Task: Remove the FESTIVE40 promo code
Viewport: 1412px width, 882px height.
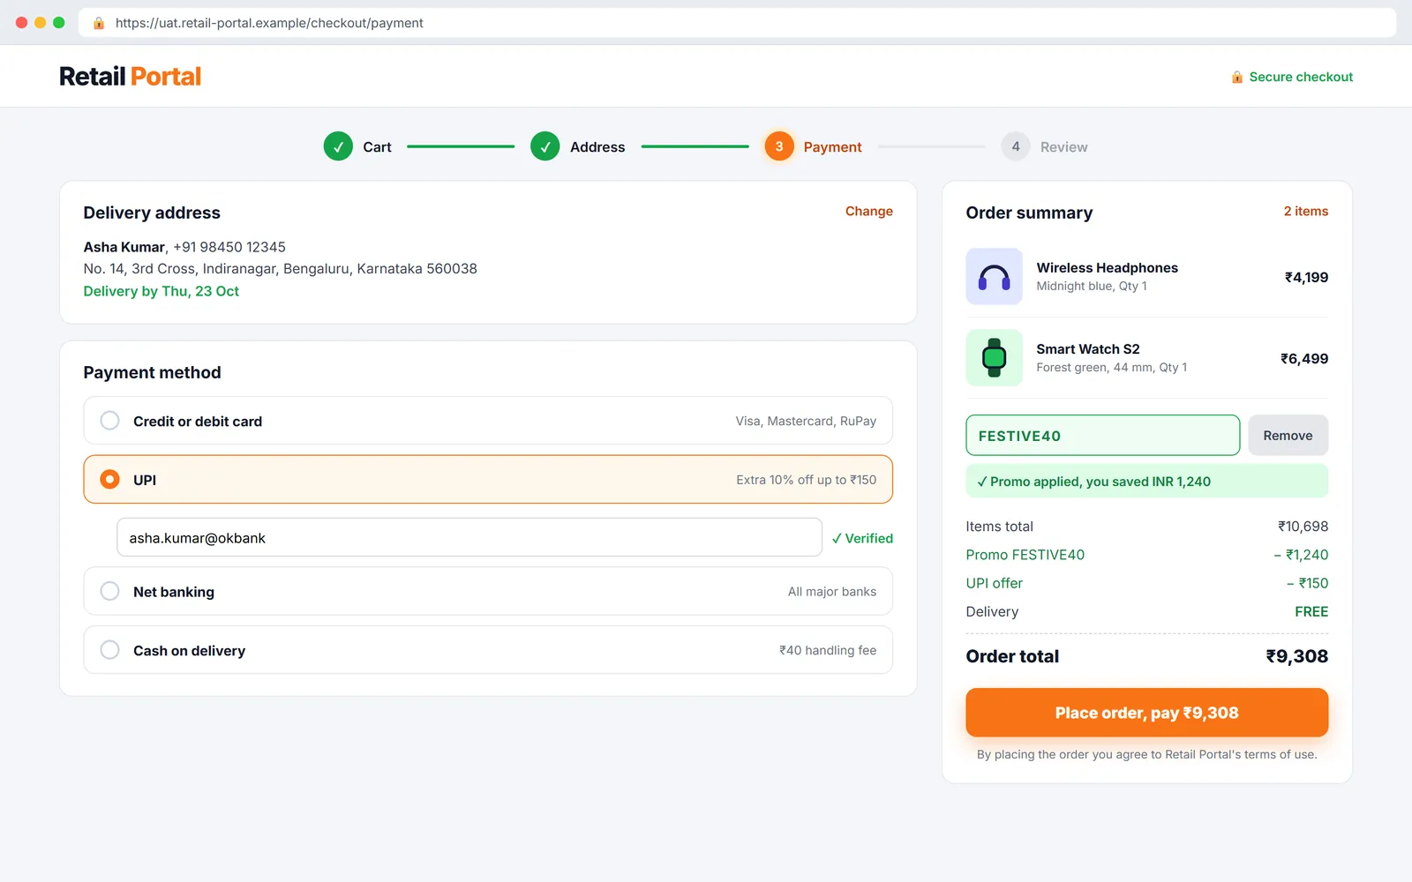Action: coord(1288,435)
